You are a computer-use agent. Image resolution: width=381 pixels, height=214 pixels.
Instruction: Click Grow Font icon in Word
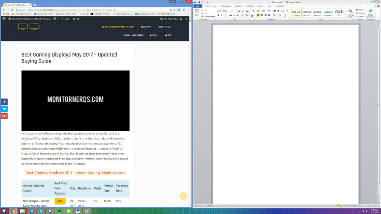click(x=239, y=11)
